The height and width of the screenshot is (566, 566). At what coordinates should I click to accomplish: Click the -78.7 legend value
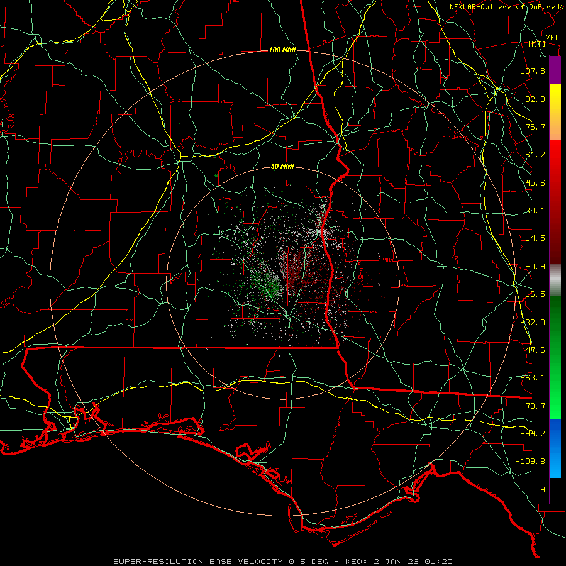coord(533,406)
